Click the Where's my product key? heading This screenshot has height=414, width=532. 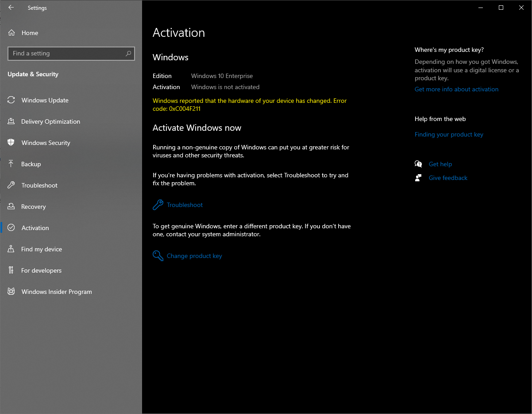coord(449,50)
